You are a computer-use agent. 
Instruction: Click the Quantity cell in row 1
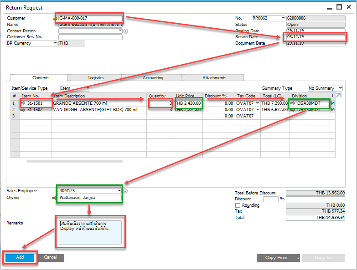point(160,103)
